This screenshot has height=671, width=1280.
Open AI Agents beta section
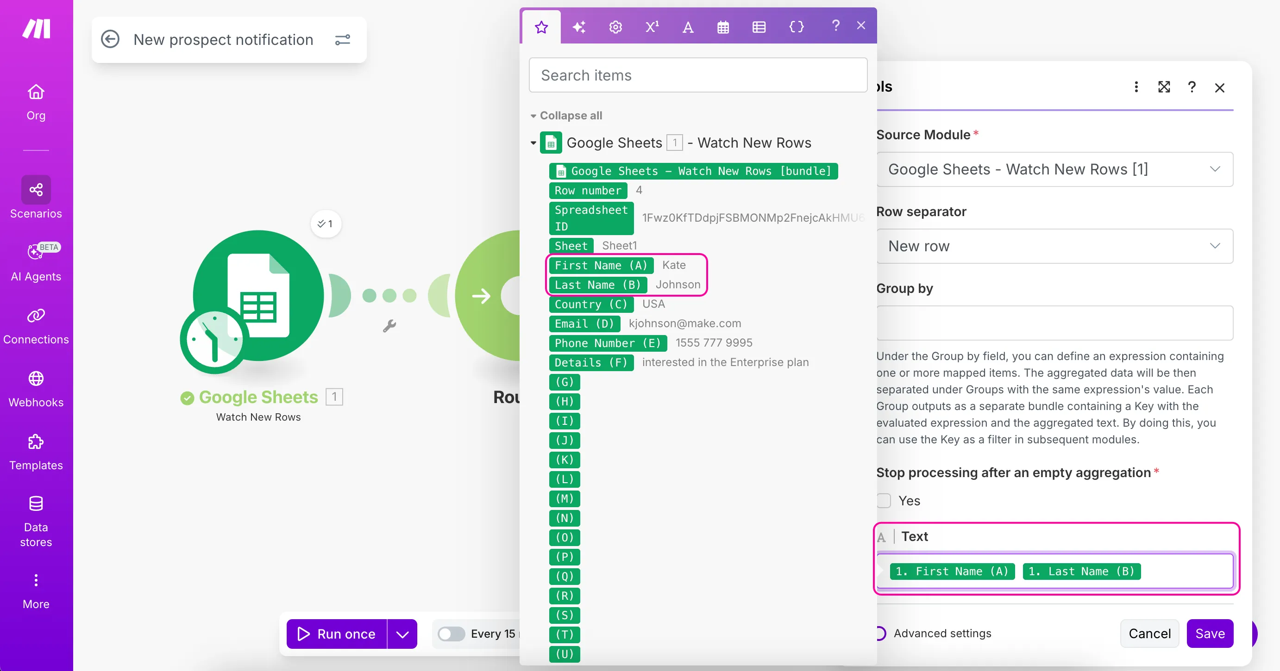click(36, 262)
